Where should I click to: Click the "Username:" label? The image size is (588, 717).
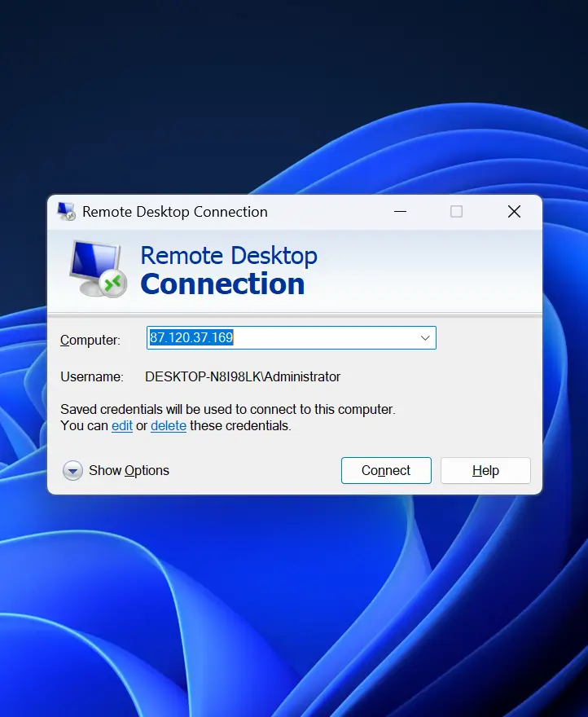coord(92,376)
